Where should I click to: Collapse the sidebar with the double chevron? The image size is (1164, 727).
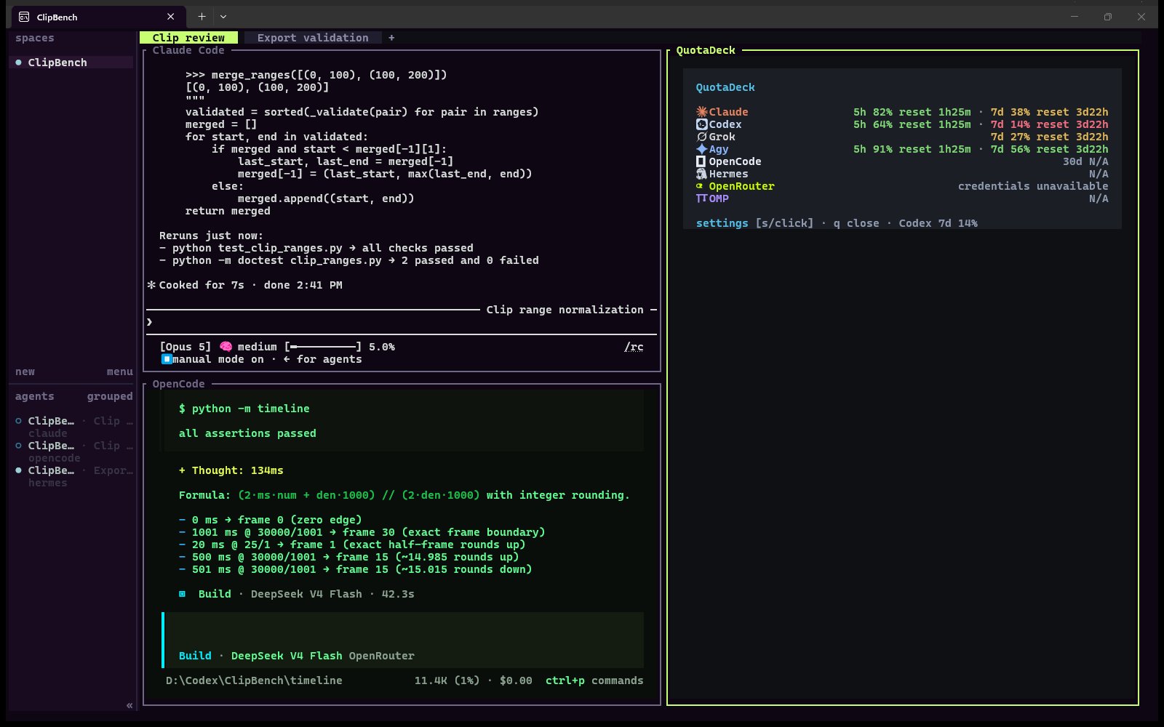(x=129, y=705)
